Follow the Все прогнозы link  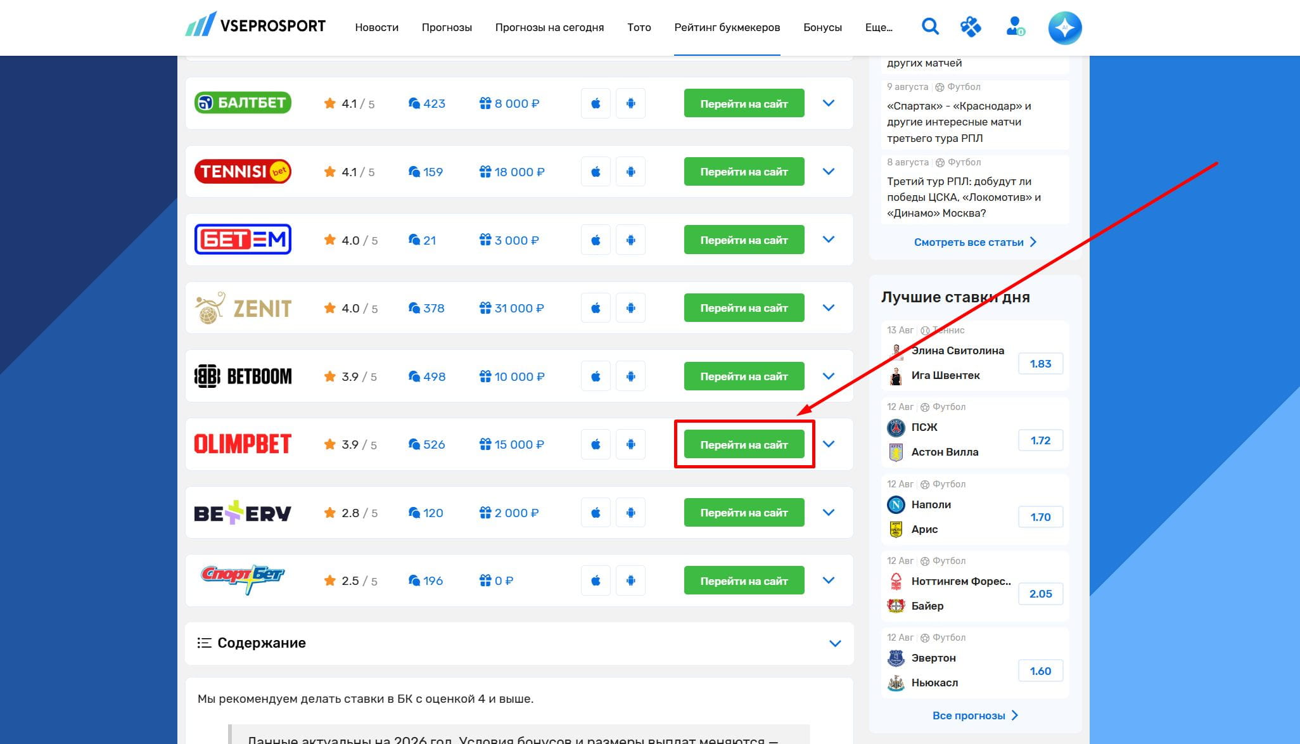pos(975,715)
